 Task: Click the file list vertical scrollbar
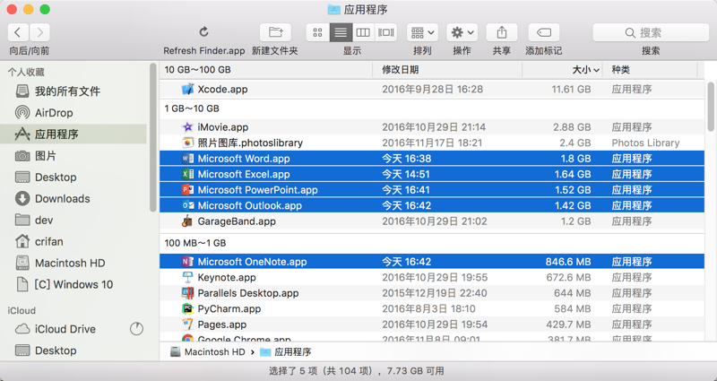pos(711,106)
